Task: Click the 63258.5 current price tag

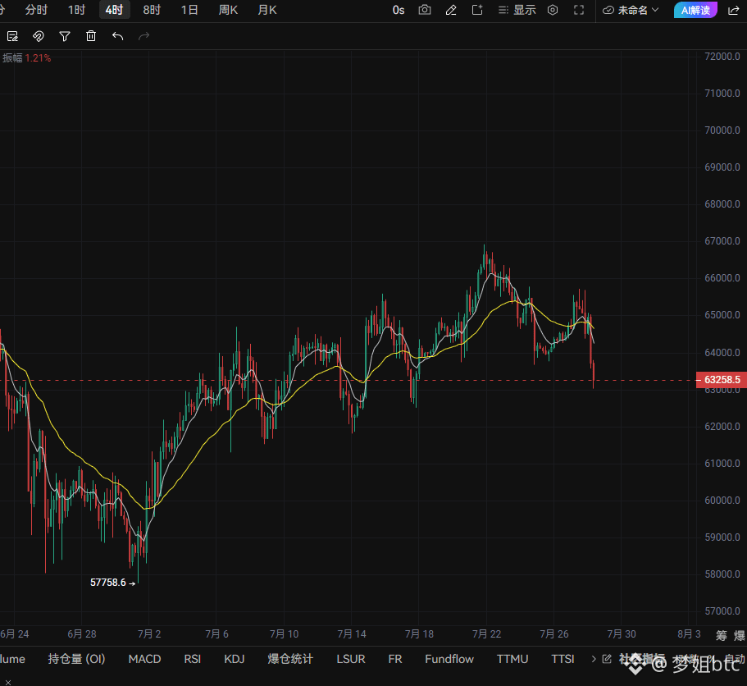Action: pyautogui.click(x=722, y=380)
